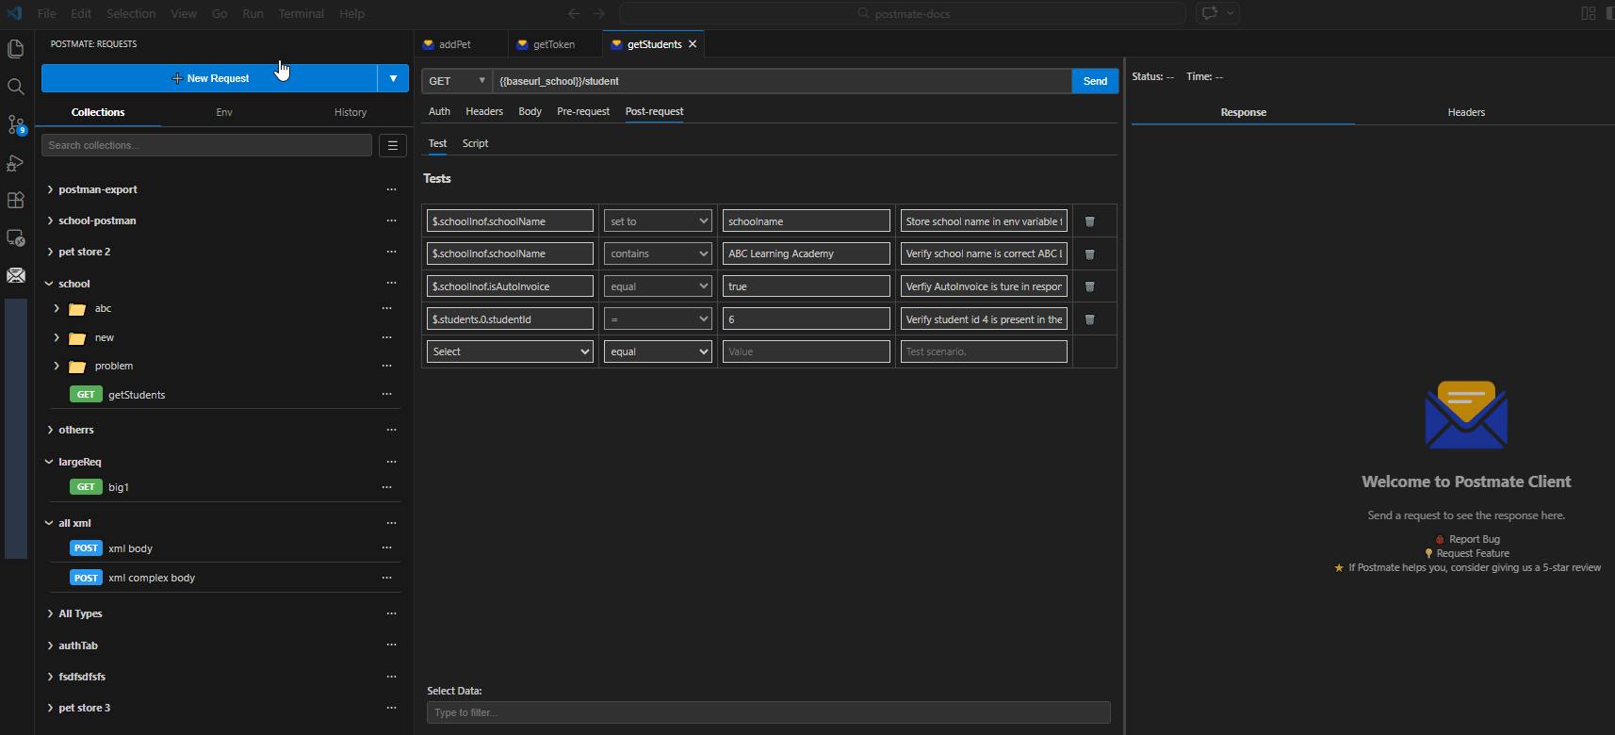Delete the 'Store school name' test row
Image resolution: width=1615 pixels, height=735 pixels.
(x=1090, y=221)
